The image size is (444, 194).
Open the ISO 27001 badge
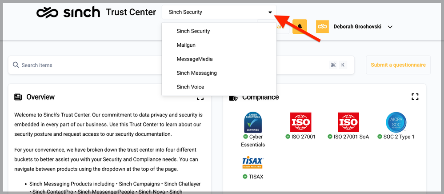[301, 122]
